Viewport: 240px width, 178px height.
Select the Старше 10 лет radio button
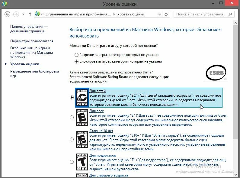click(x=72, y=140)
